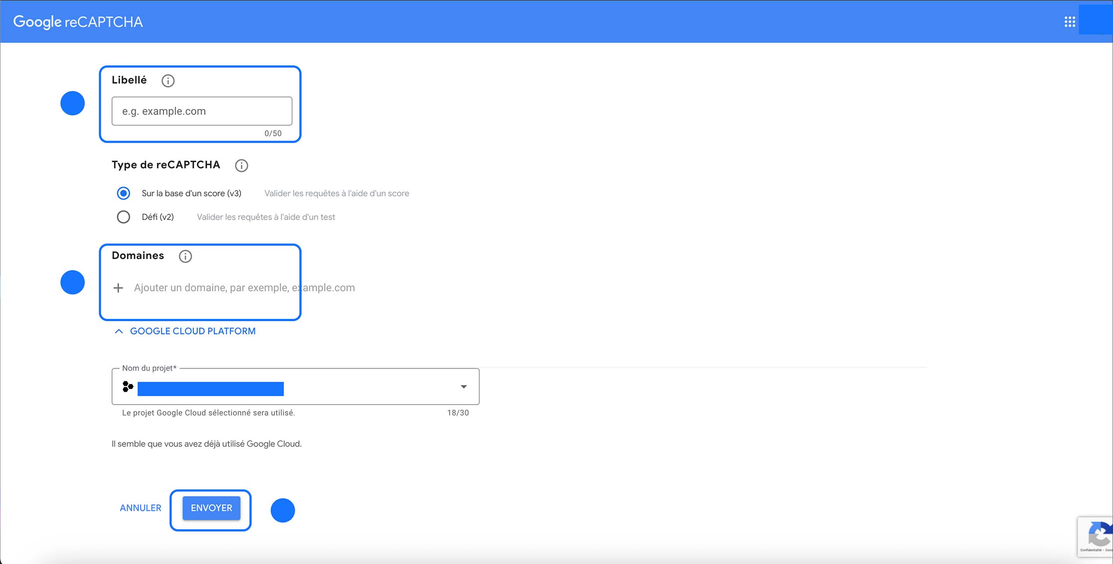This screenshot has width=1113, height=564.
Task: Click the 0/50 character counter
Action: (273, 133)
